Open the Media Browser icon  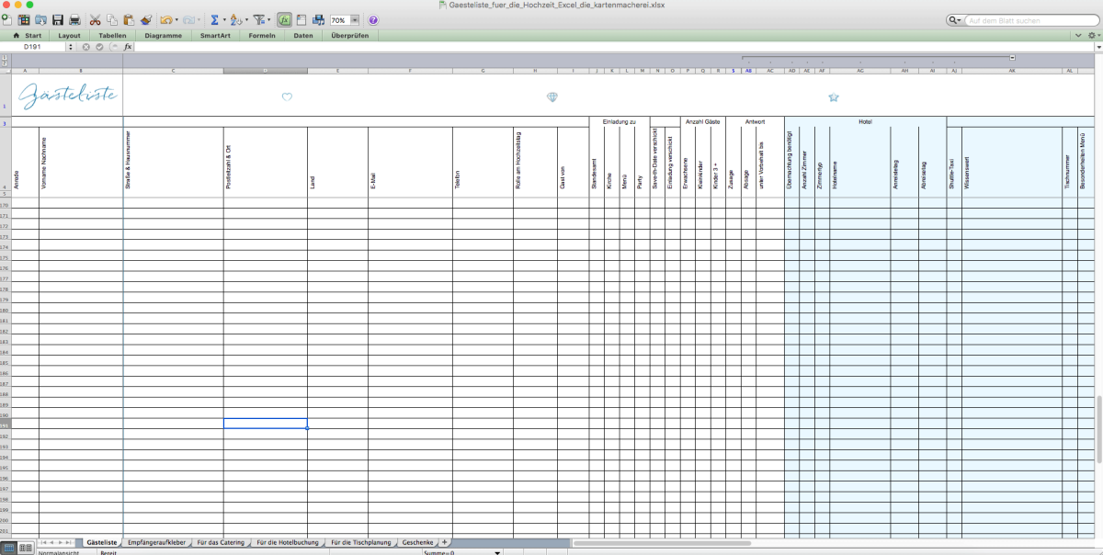[x=318, y=19]
